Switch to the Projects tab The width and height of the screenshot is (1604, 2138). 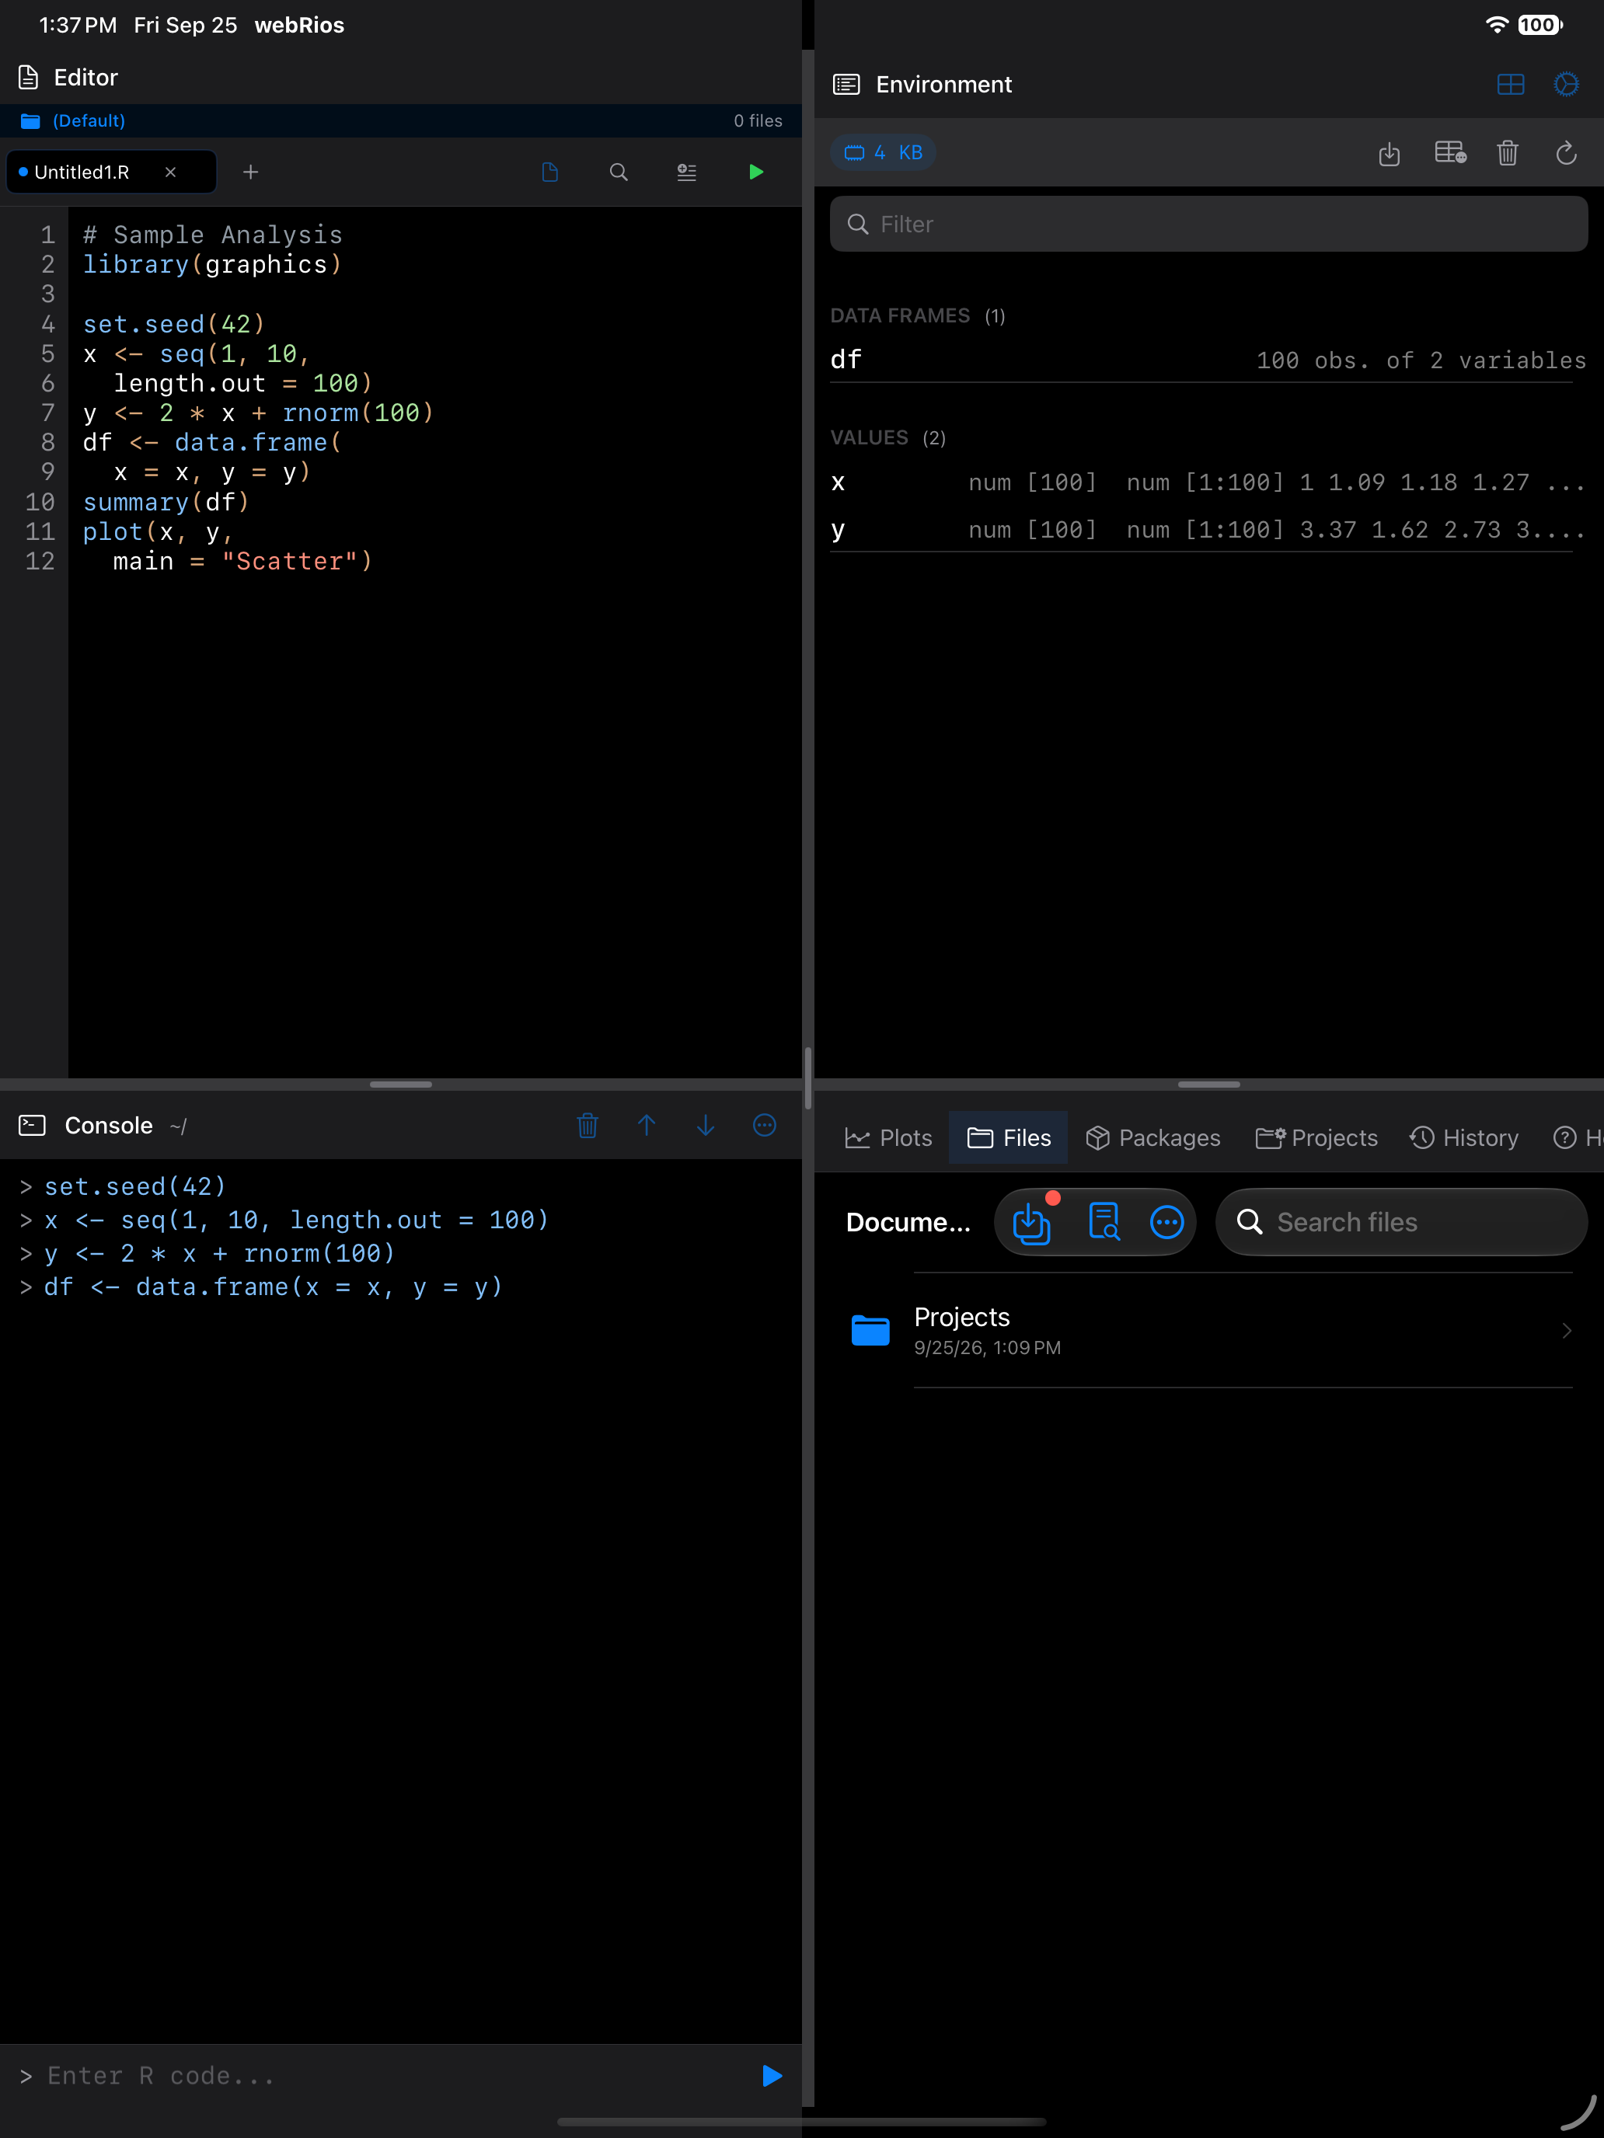tap(1316, 1137)
